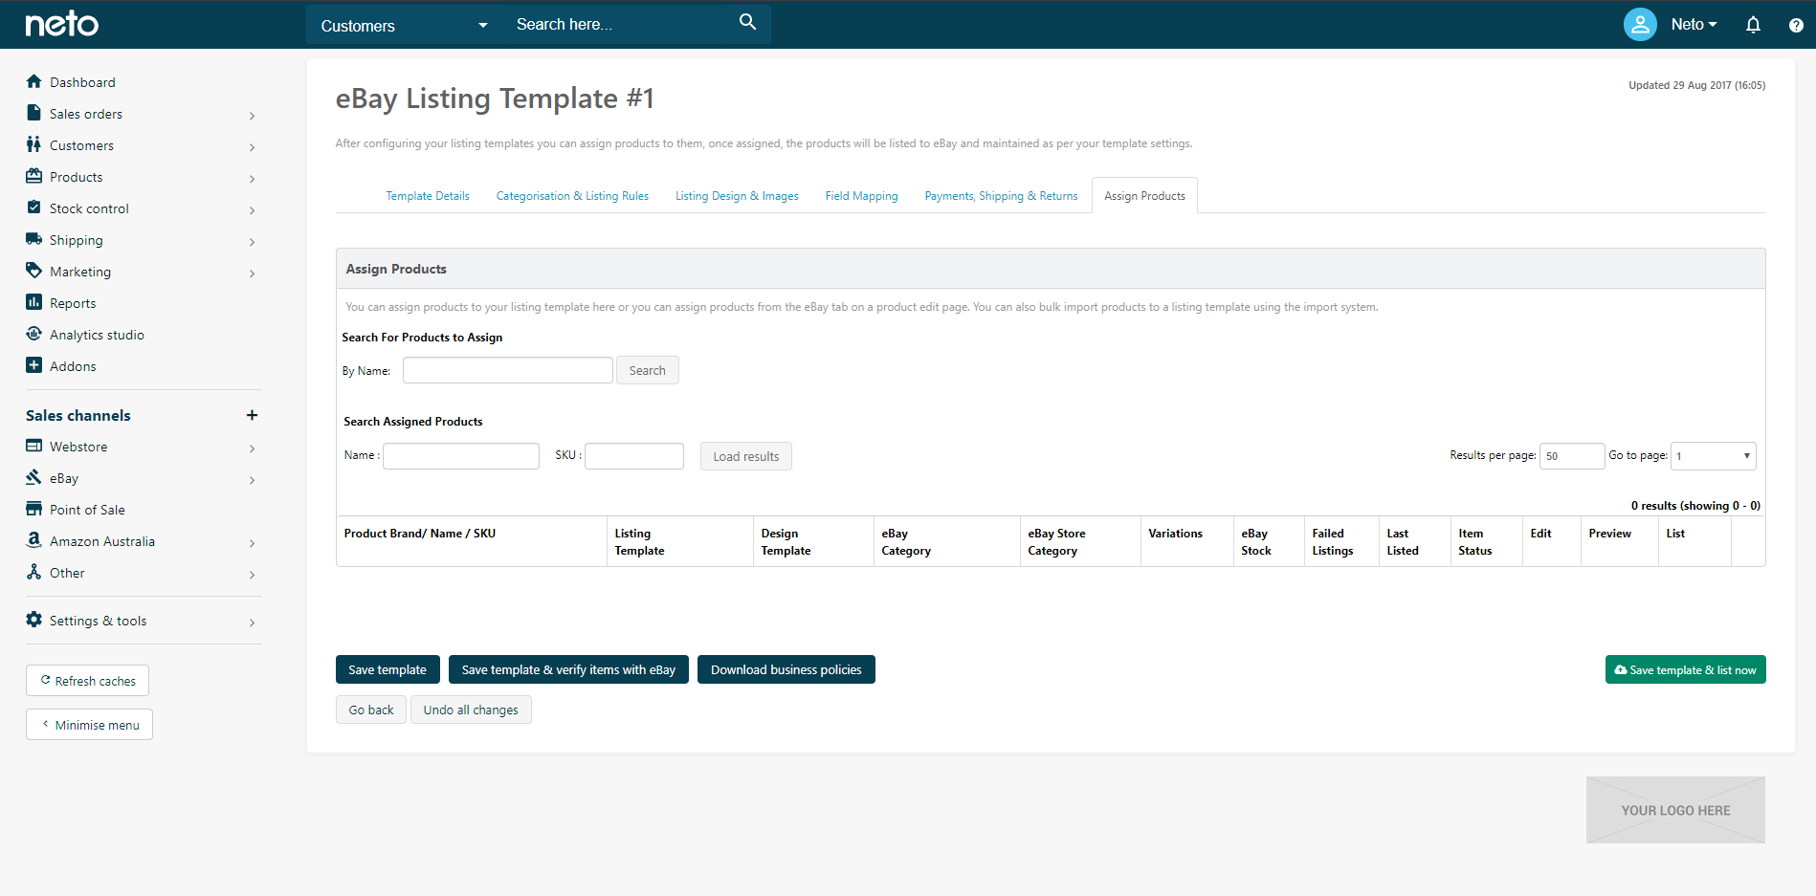
Task: Open the notifications bell
Action: (x=1753, y=25)
